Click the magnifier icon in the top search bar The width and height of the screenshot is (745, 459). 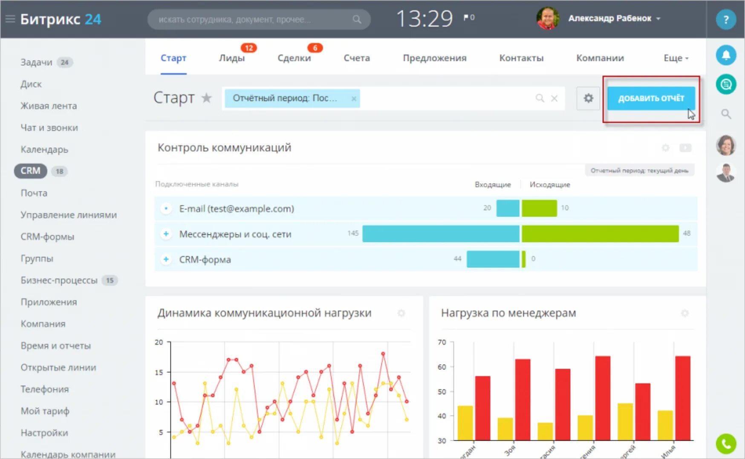[357, 19]
